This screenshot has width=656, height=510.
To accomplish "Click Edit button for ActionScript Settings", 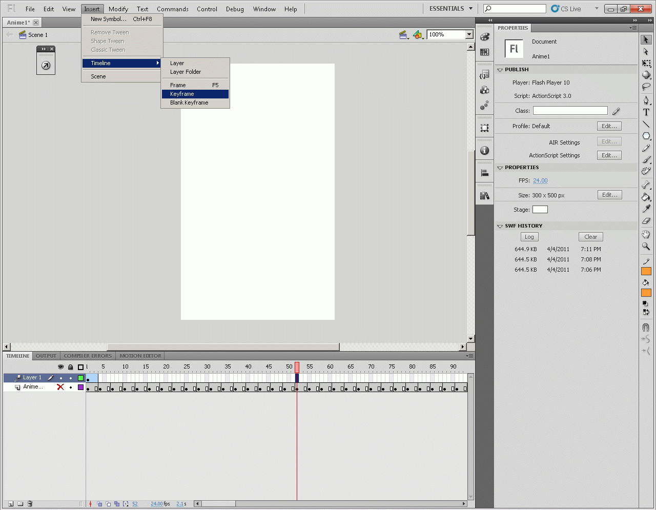I will coord(609,155).
